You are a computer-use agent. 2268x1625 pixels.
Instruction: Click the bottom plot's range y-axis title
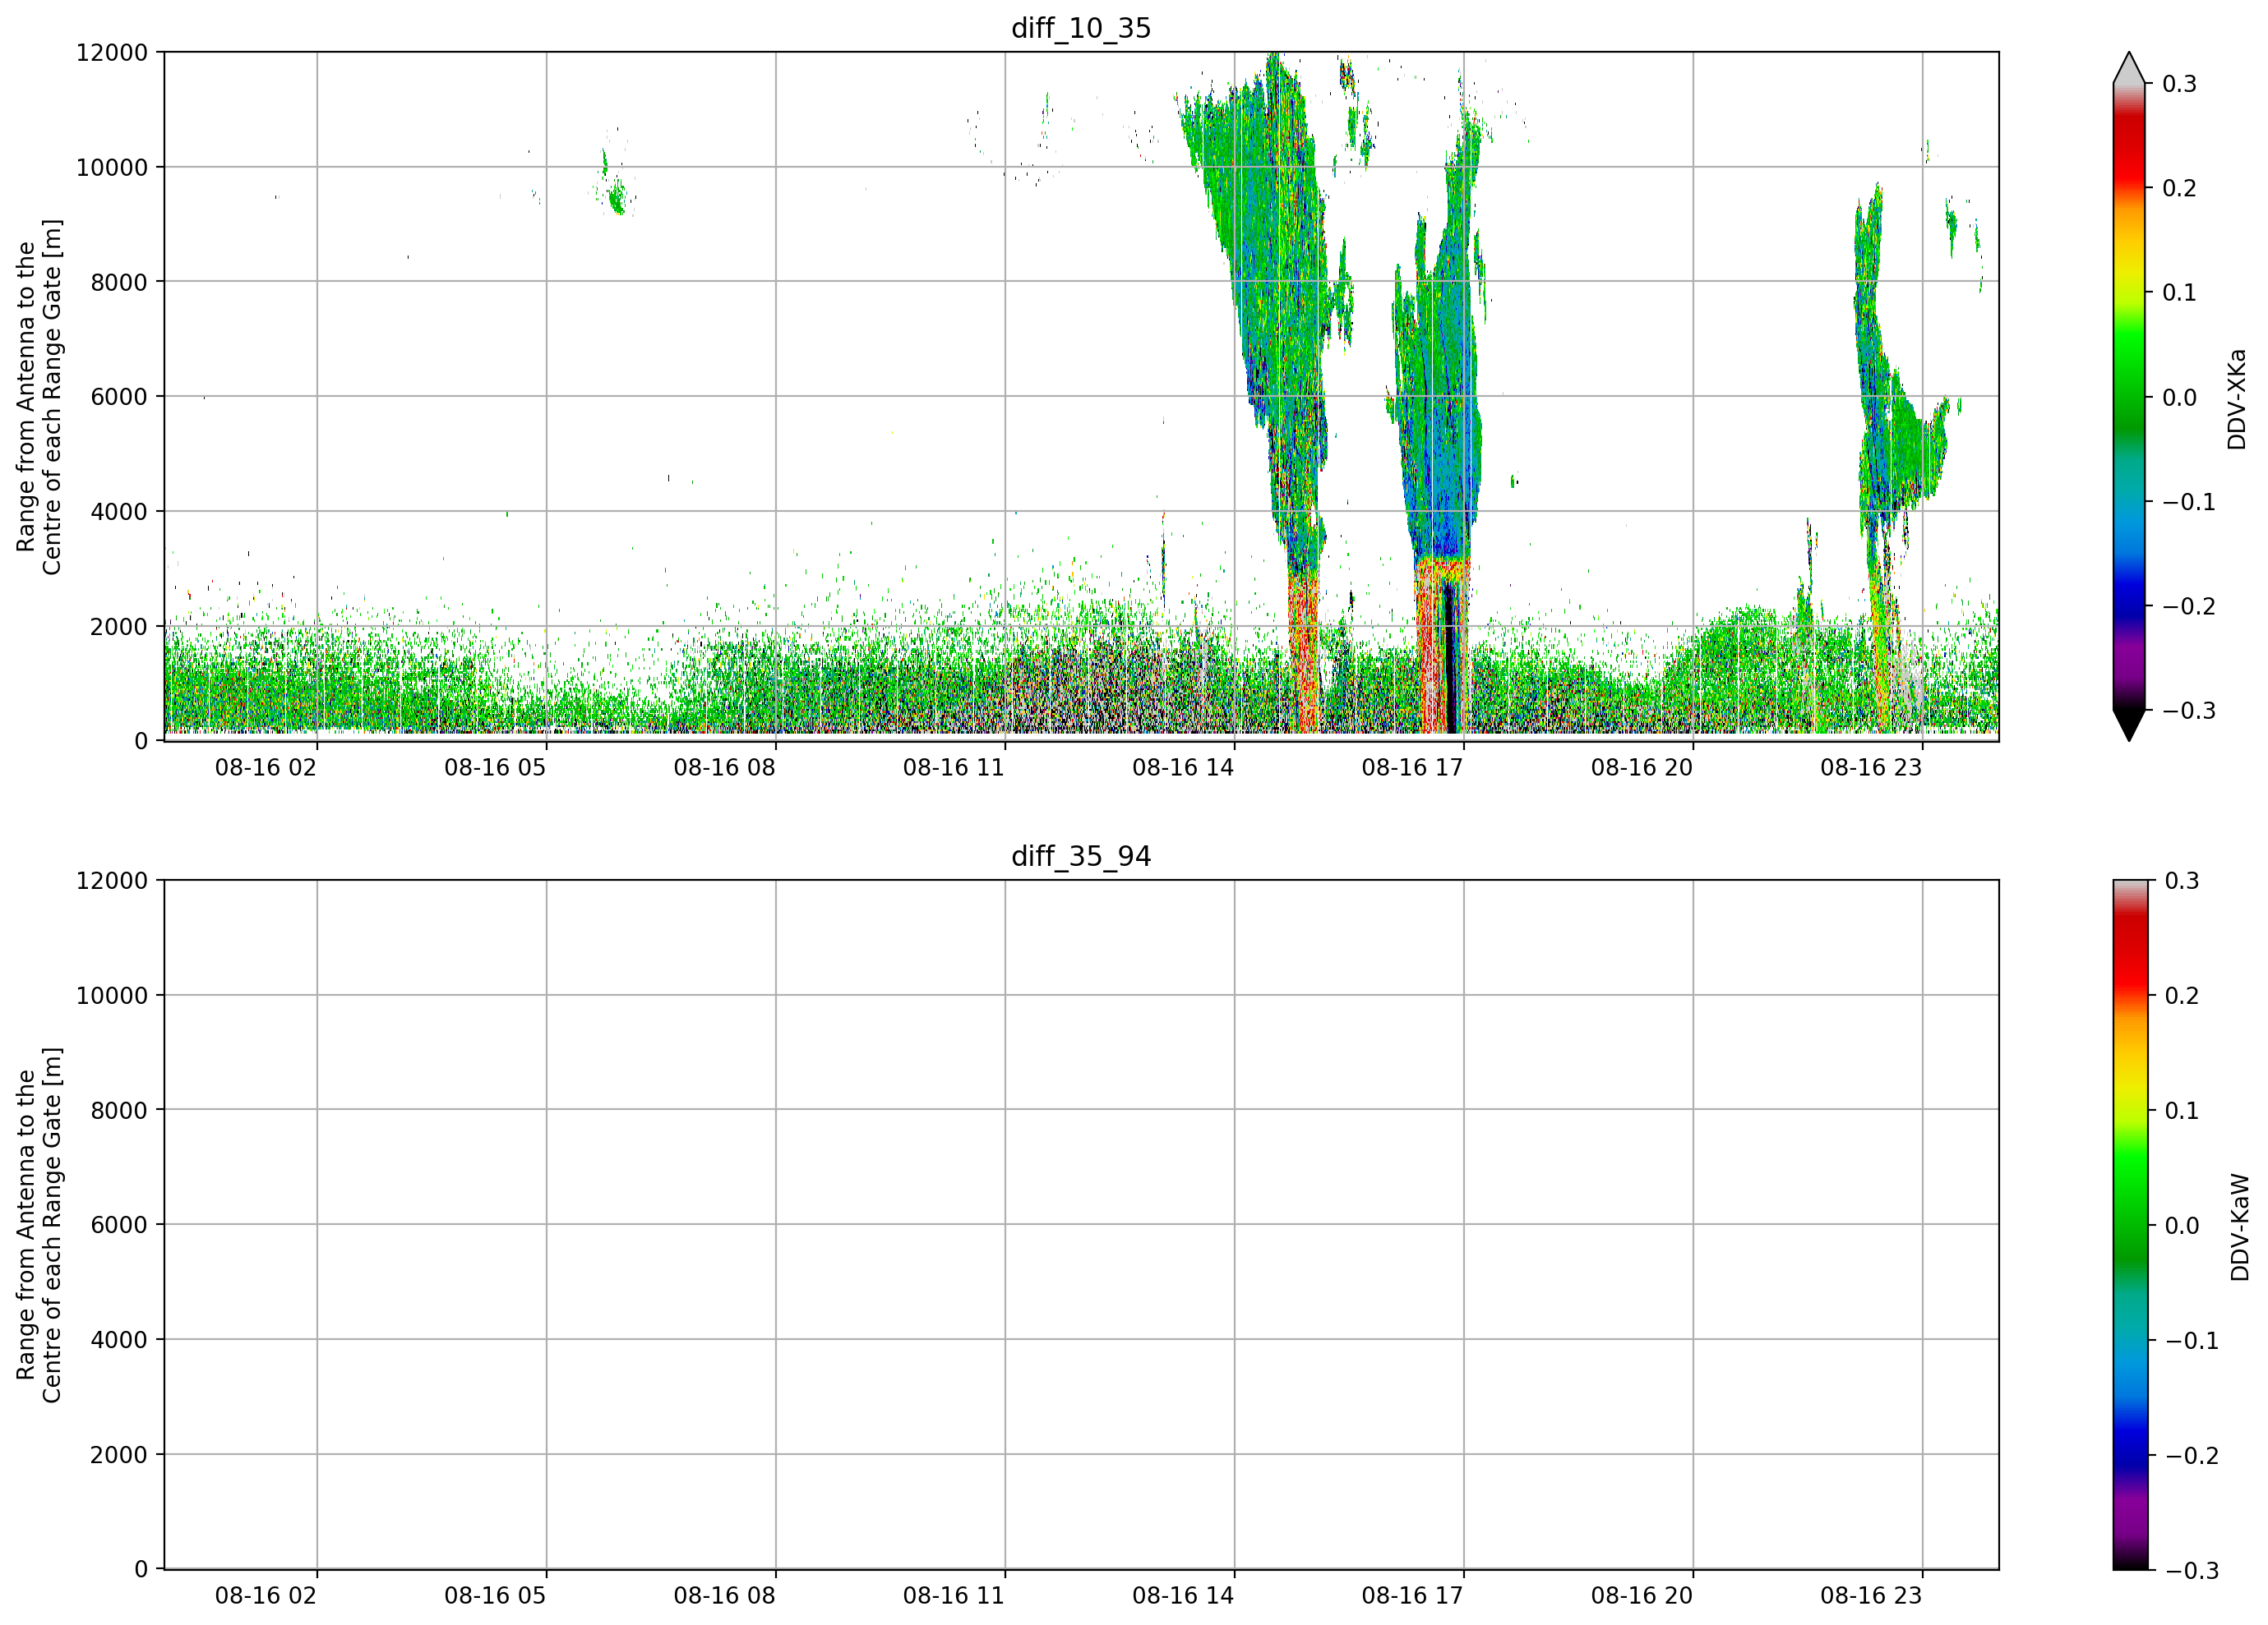[39, 1225]
